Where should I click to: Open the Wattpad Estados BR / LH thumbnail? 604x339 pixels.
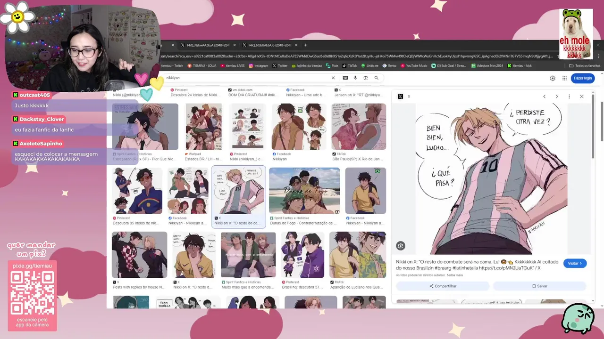pos(203,127)
